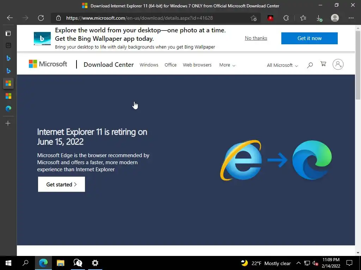Open the Windows Start menu
Image resolution: width=361 pixels, height=270 pixels.
(8, 263)
